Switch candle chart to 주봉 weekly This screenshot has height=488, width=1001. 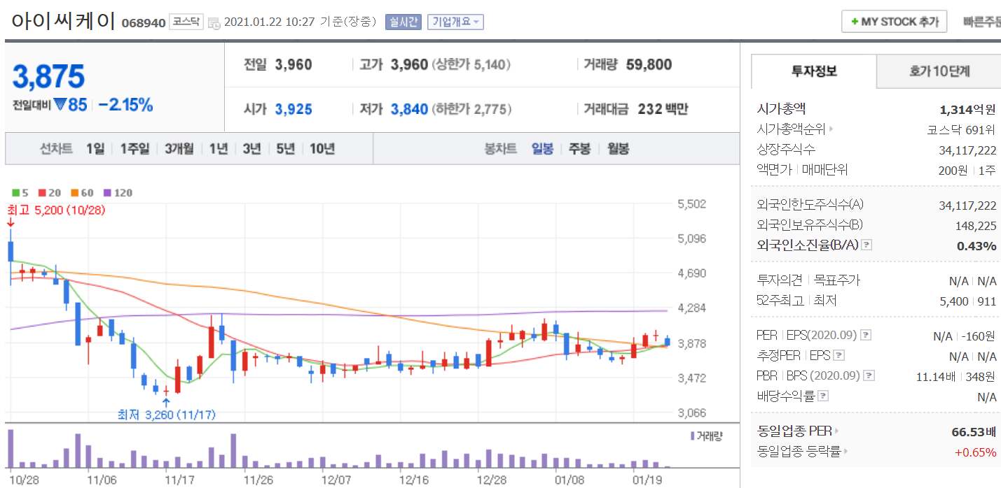(579, 148)
